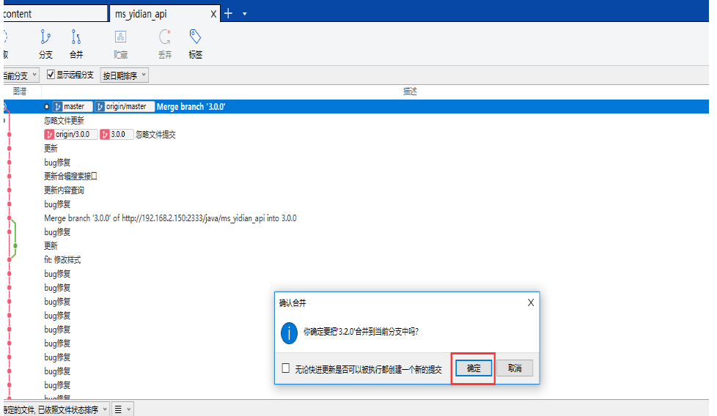Click the blue info icon in the dialog

(x=290, y=332)
